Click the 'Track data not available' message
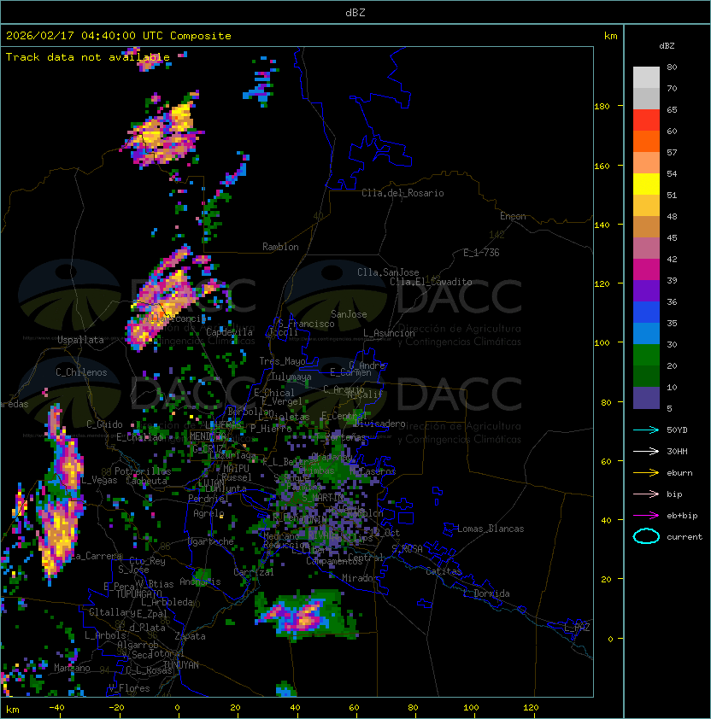 pyautogui.click(x=88, y=57)
